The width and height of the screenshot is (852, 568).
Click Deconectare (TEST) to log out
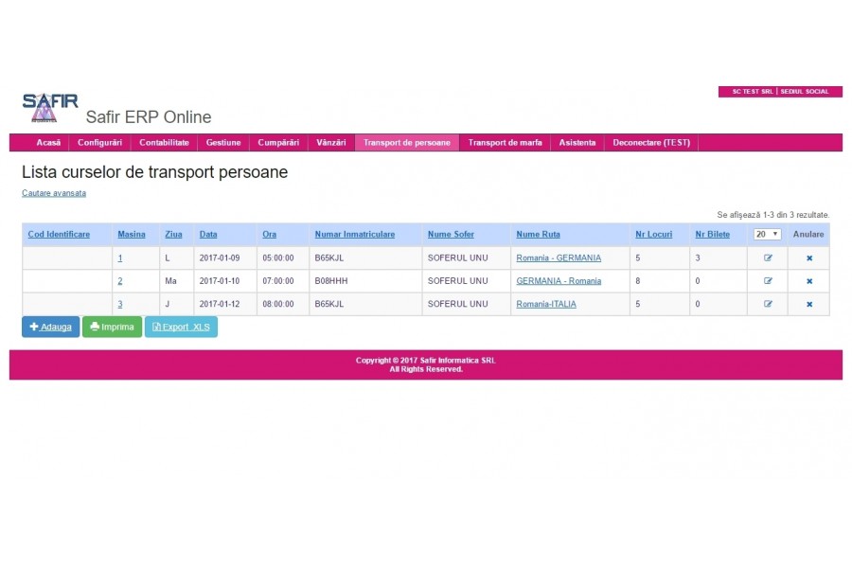(x=651, y=142)
